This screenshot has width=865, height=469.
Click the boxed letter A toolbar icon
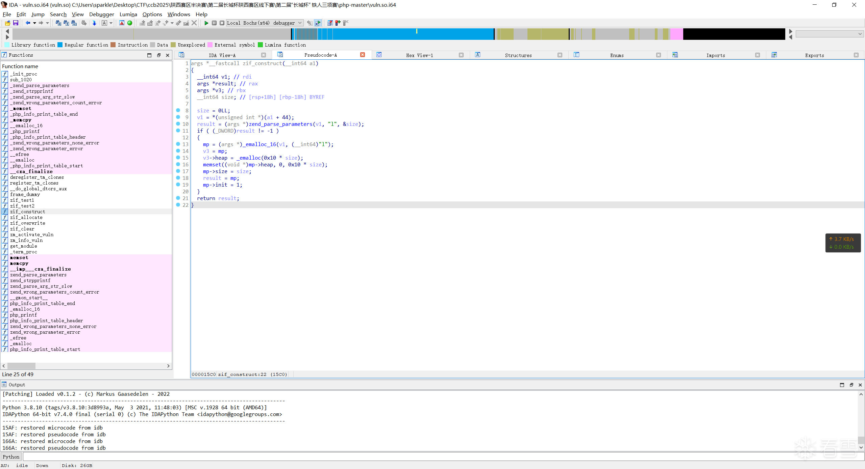104,23
